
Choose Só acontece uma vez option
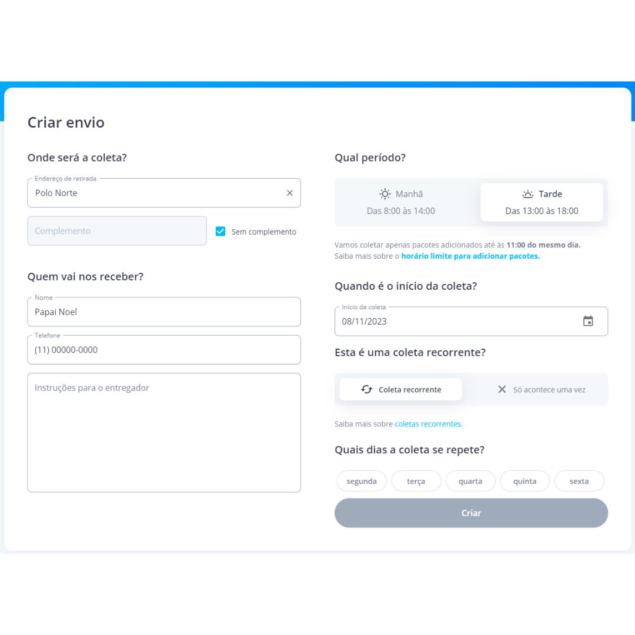pyautogui.click(x=542, y=390)
